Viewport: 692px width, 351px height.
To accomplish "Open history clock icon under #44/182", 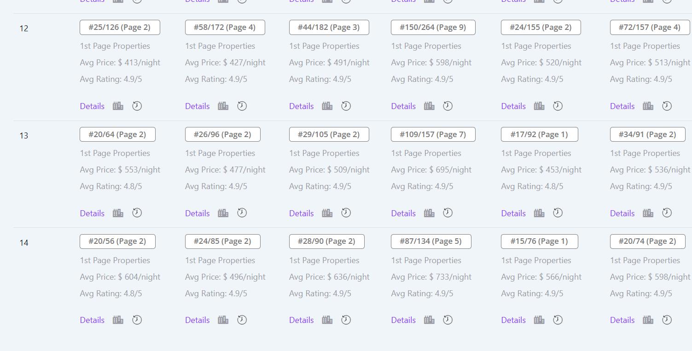I will pos(346,106).
